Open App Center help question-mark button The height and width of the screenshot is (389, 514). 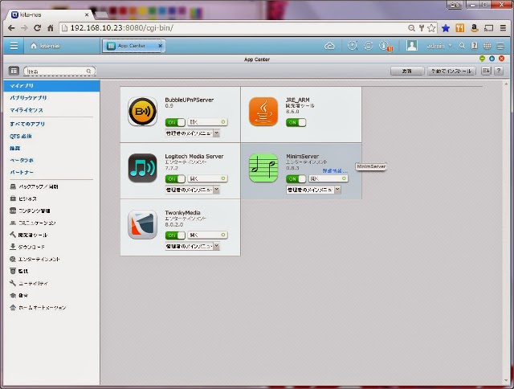point(499,71)
